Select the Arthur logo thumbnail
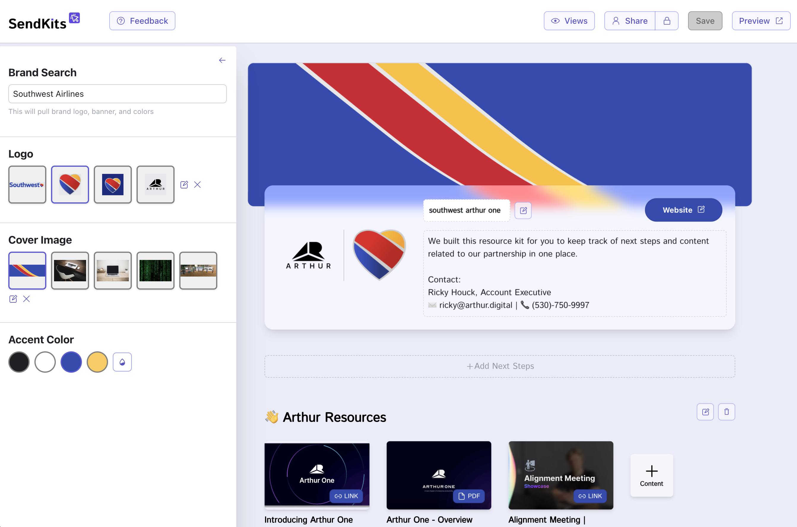The height and width of the screenshot is (527, 797). [x=155, y=185]
